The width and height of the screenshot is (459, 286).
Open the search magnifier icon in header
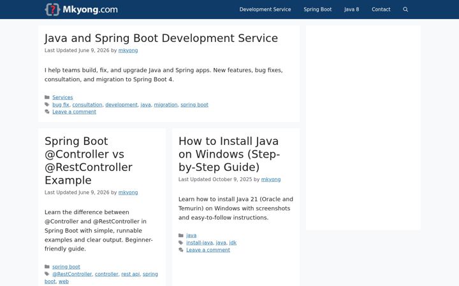405,10
